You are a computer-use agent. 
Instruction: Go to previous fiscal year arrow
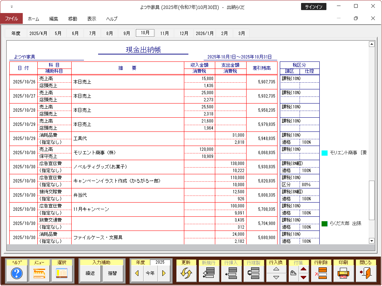click(x=137, y=273)
